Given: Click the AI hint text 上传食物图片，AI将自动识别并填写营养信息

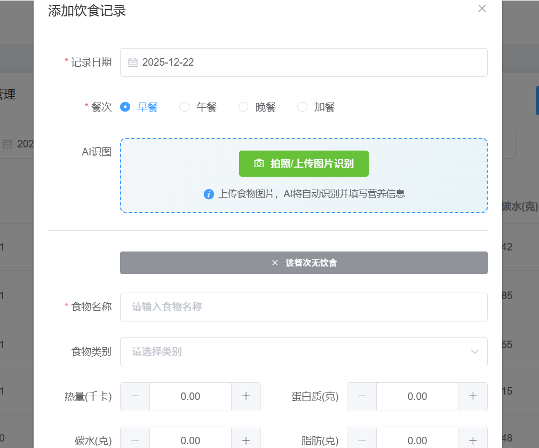Looking at the screenshot, I should pyautogui.click(x=312, y=194).
